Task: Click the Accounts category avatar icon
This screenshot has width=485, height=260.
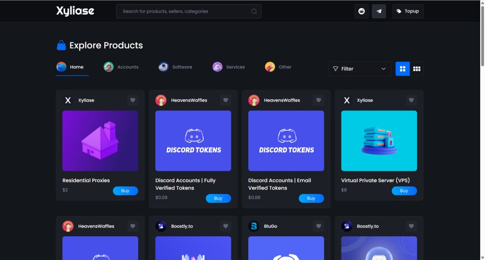Action: (109, 67)
